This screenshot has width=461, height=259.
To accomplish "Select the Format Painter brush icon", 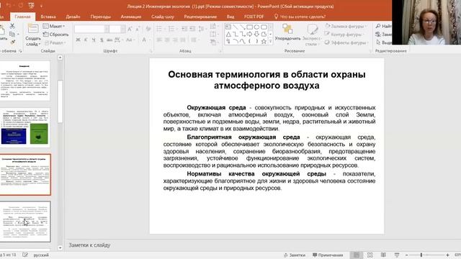I will (13, 42).
